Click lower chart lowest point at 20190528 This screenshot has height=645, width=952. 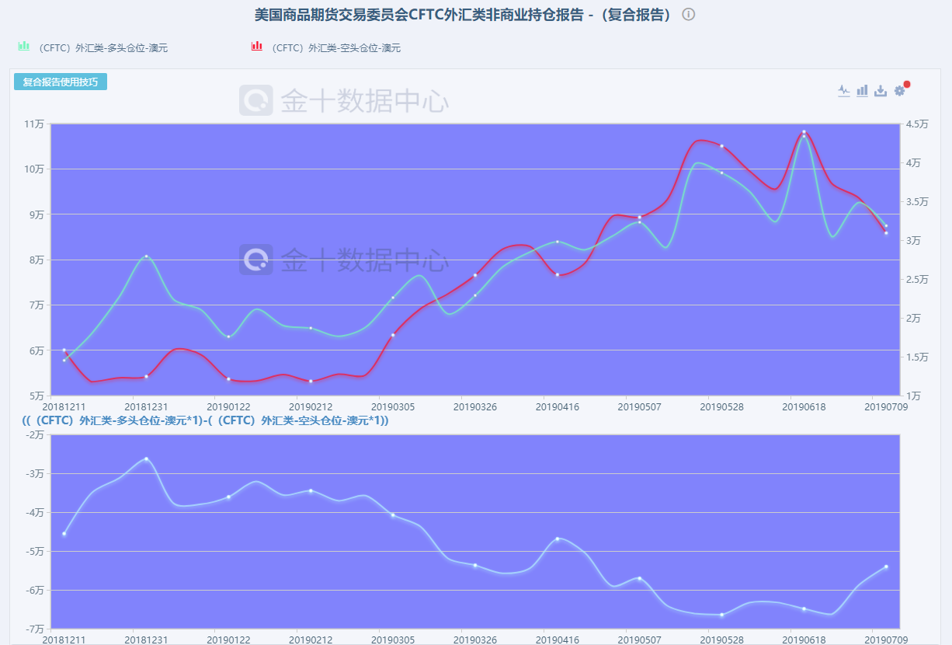pyautogui.click(x=721, y=615)
